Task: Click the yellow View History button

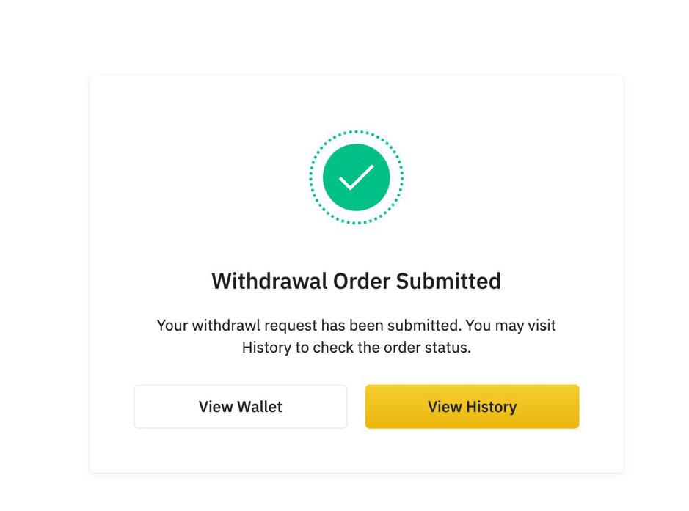Action: [x=472, y=406]
